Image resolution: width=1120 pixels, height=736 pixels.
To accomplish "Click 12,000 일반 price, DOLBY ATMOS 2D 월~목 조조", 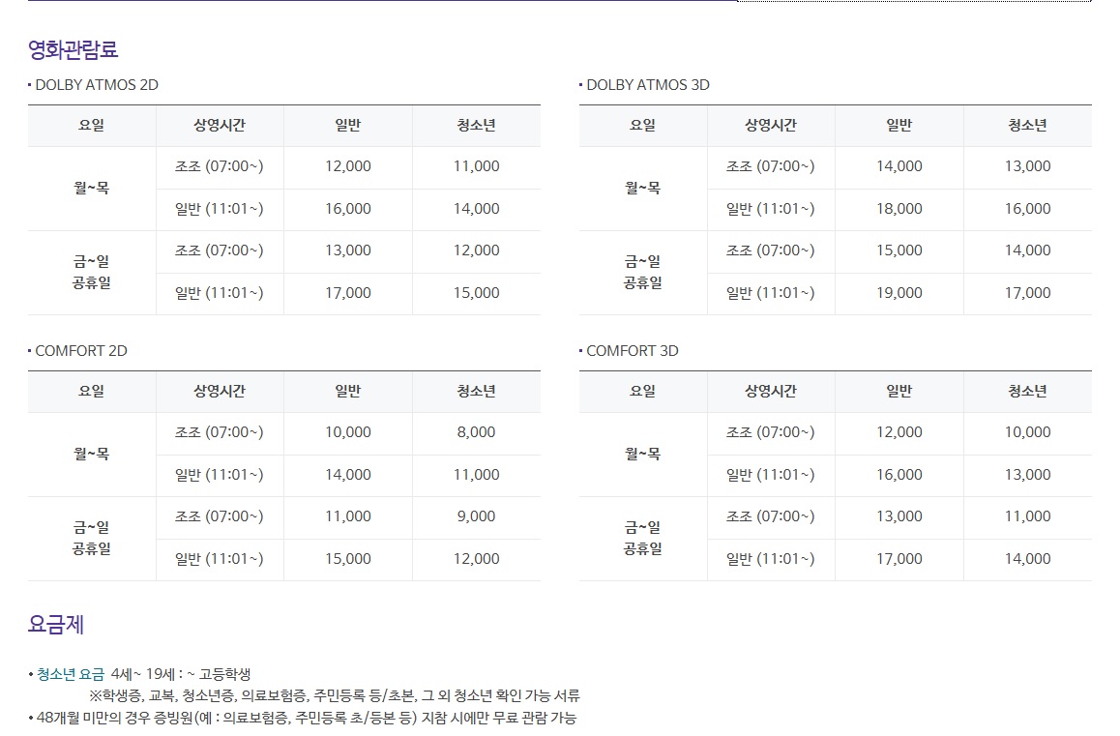I will click(348, 166).
